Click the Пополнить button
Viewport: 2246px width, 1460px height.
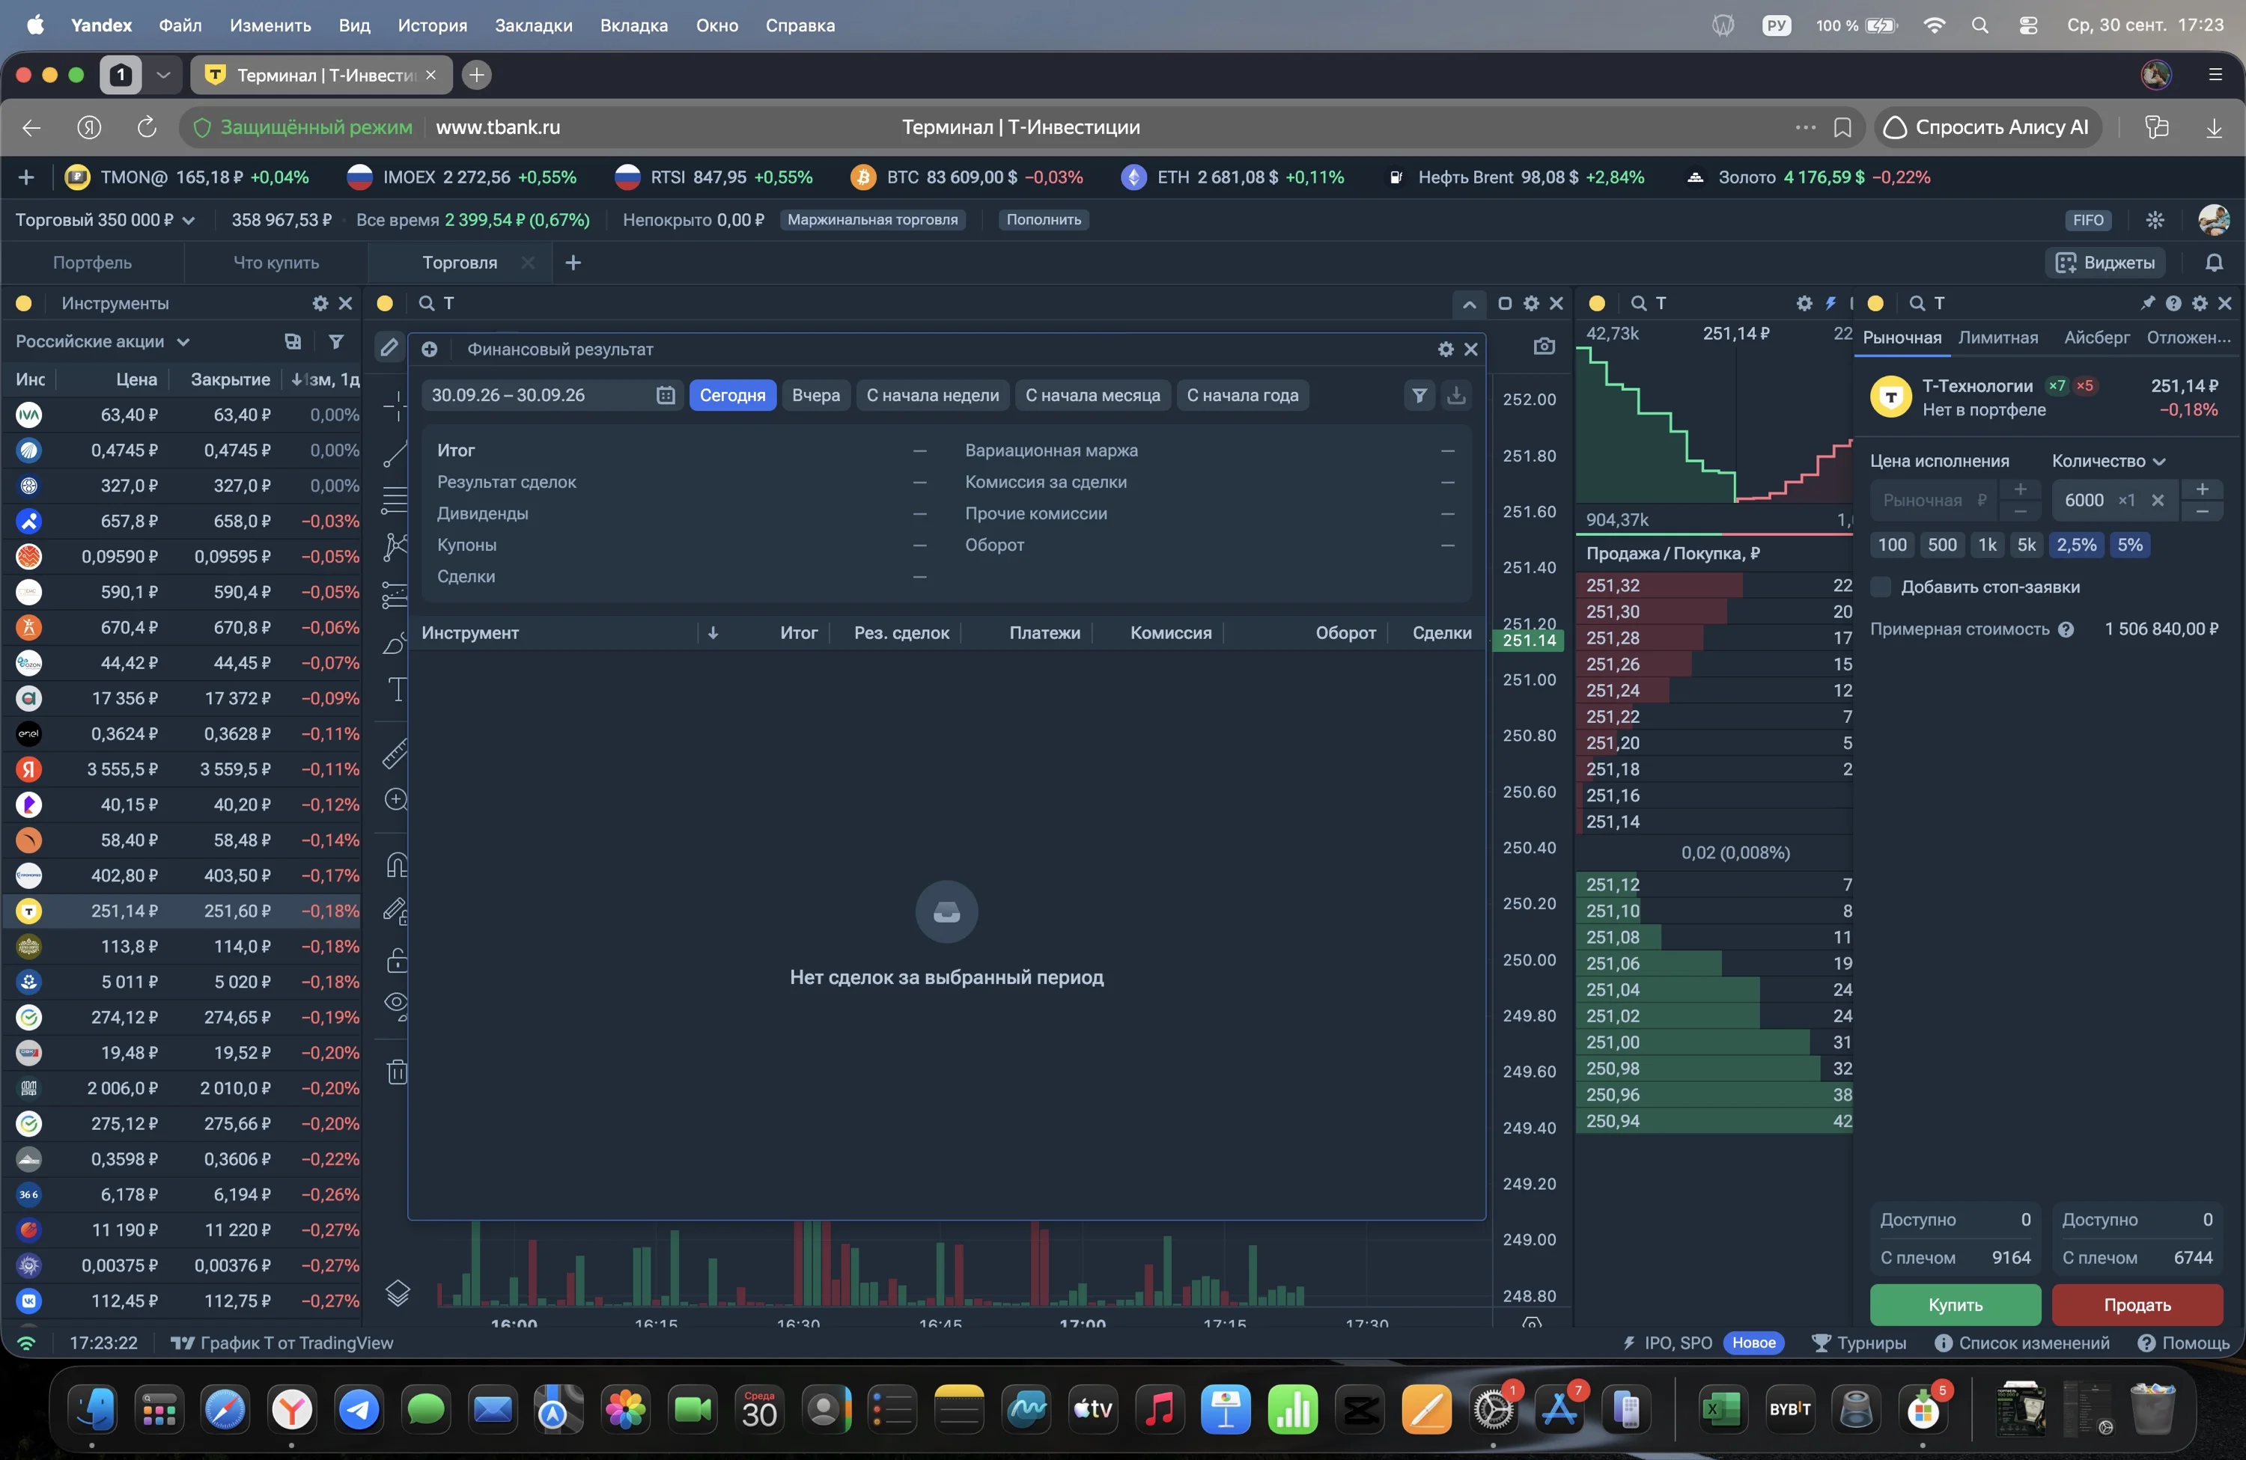[1043, 220]
